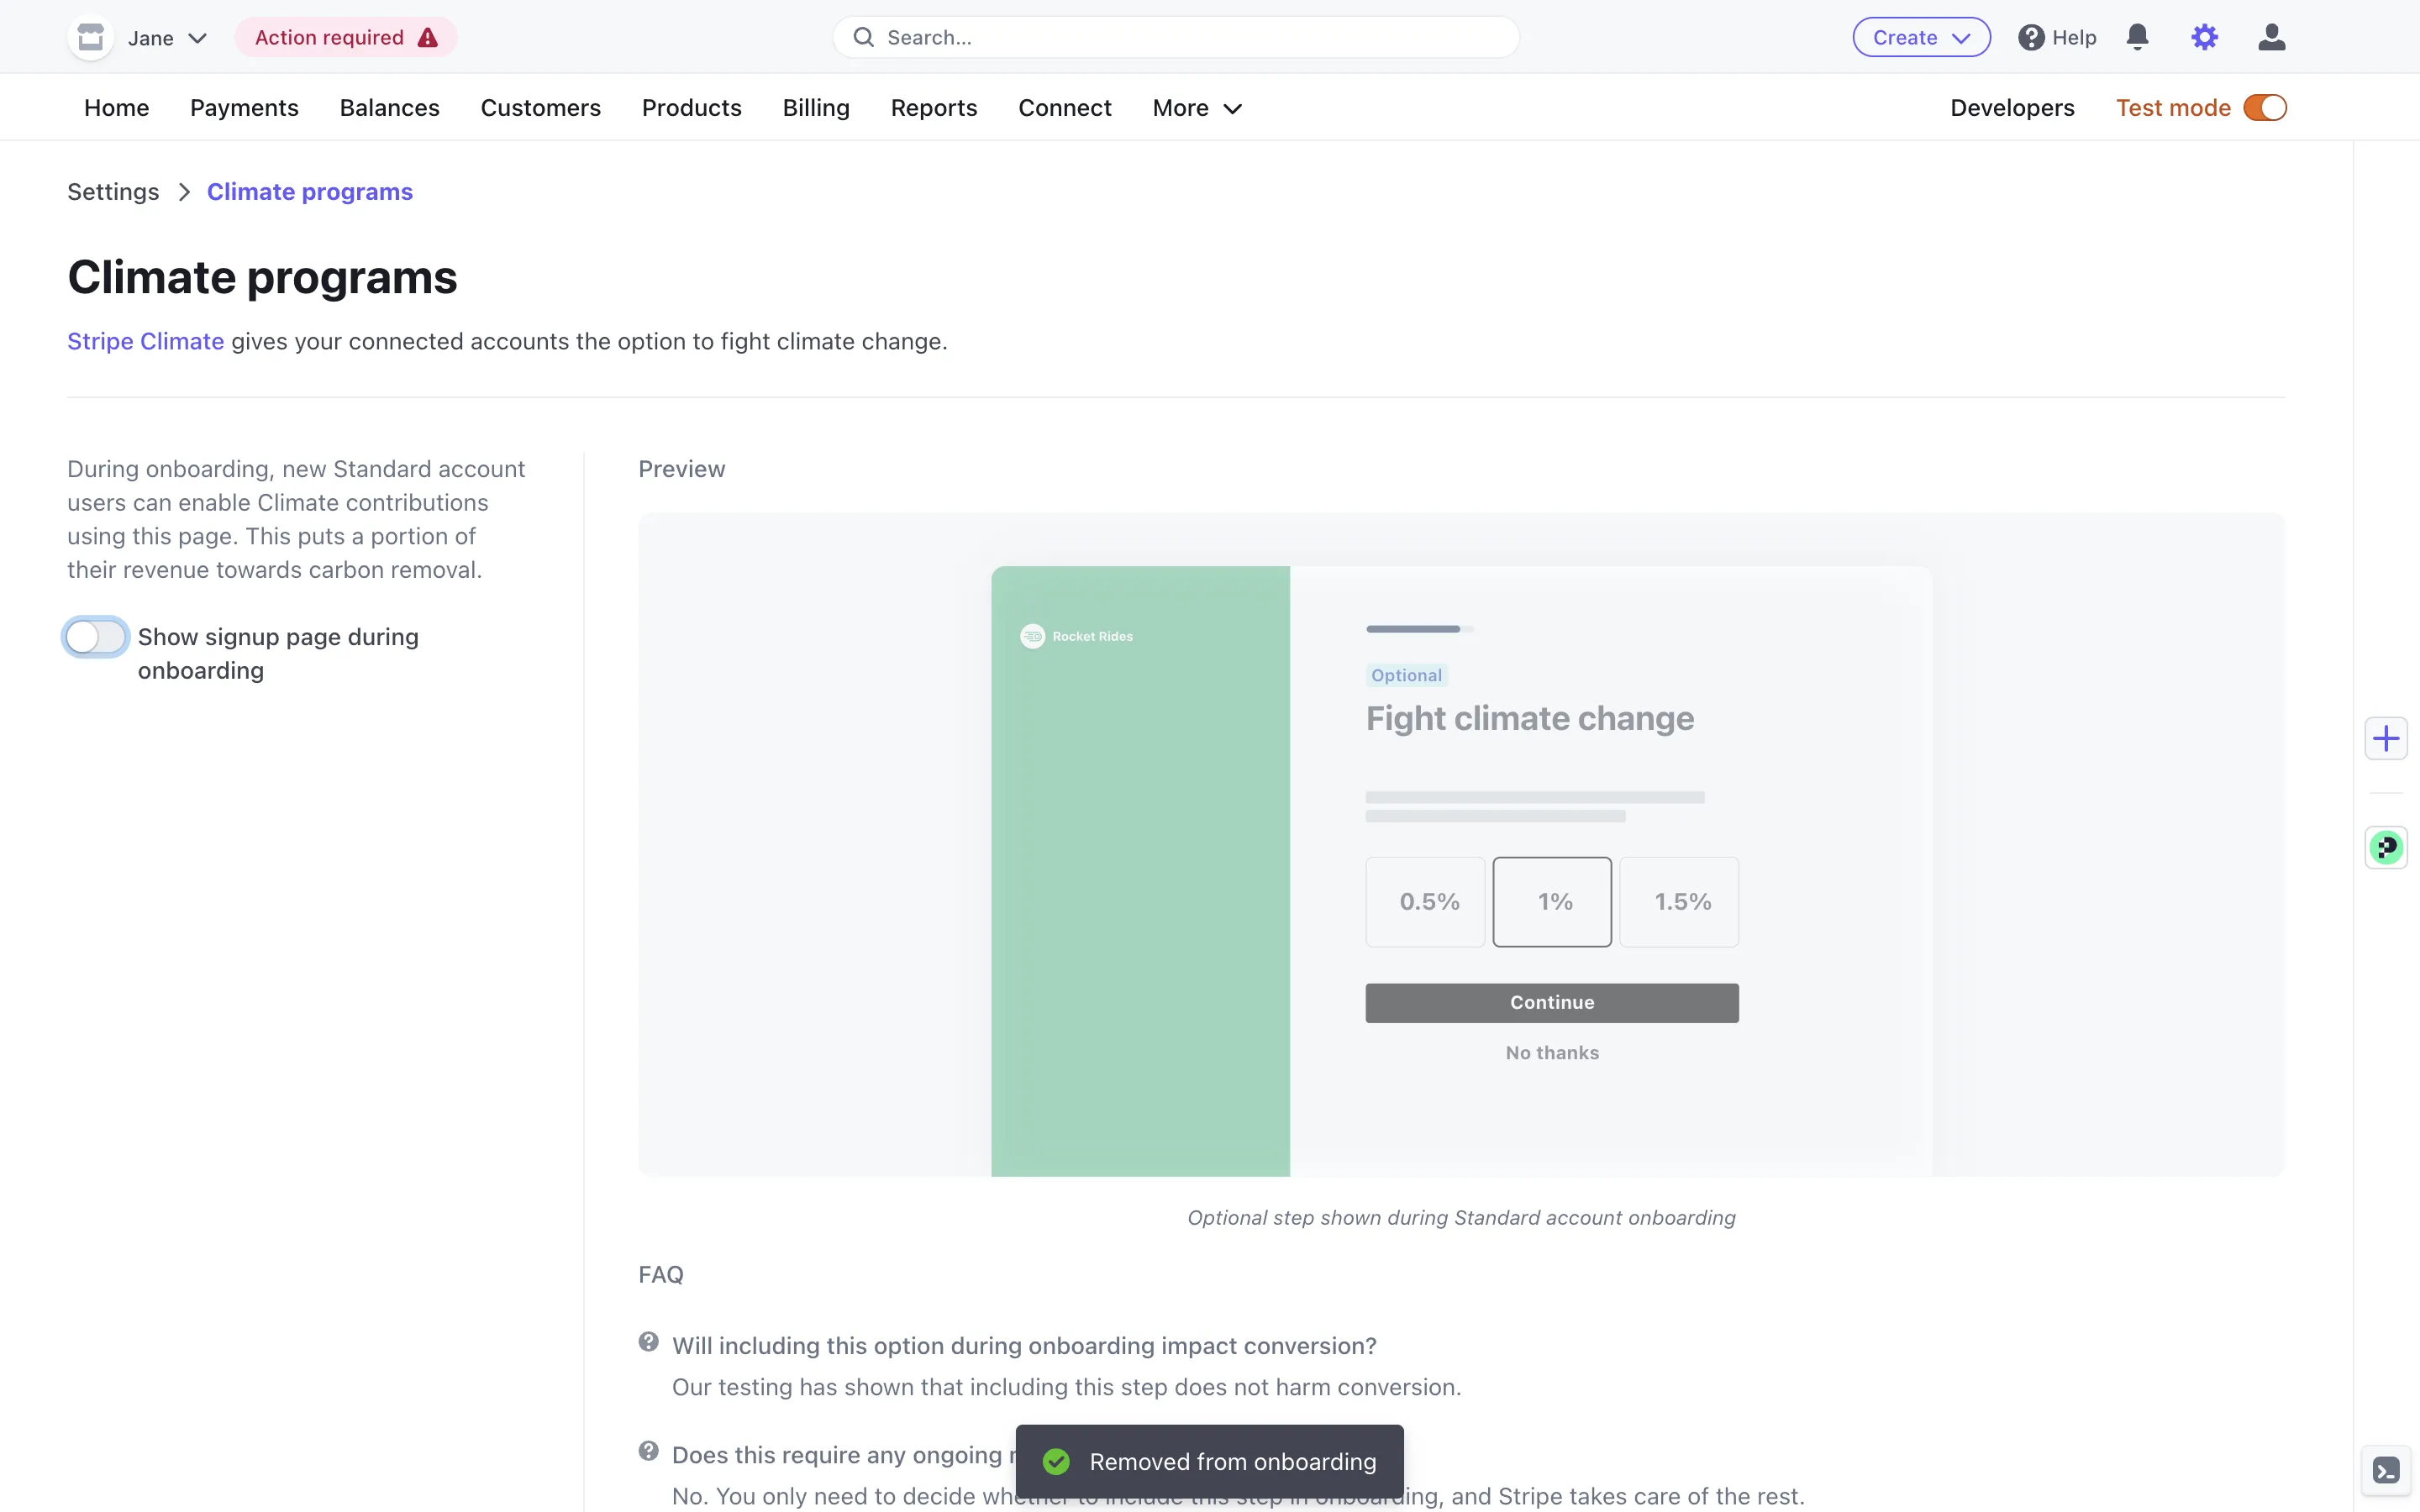Viewport: 2420px width, 1512px height.
Task: Click the Jane account store icon
Action: click(91, 37)
